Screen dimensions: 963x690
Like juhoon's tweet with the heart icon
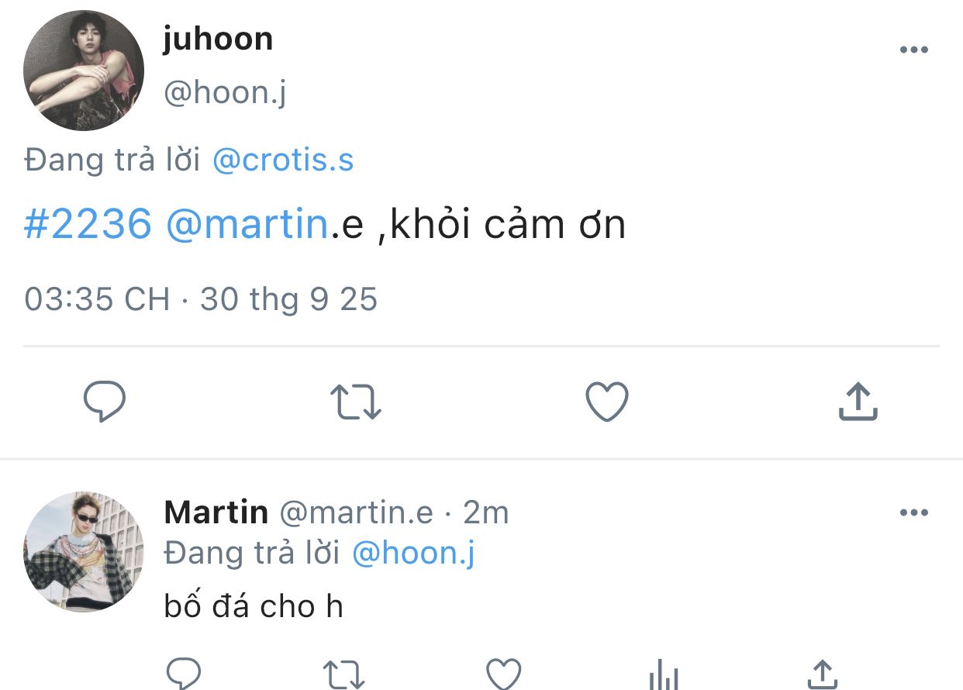click(606, 402)
